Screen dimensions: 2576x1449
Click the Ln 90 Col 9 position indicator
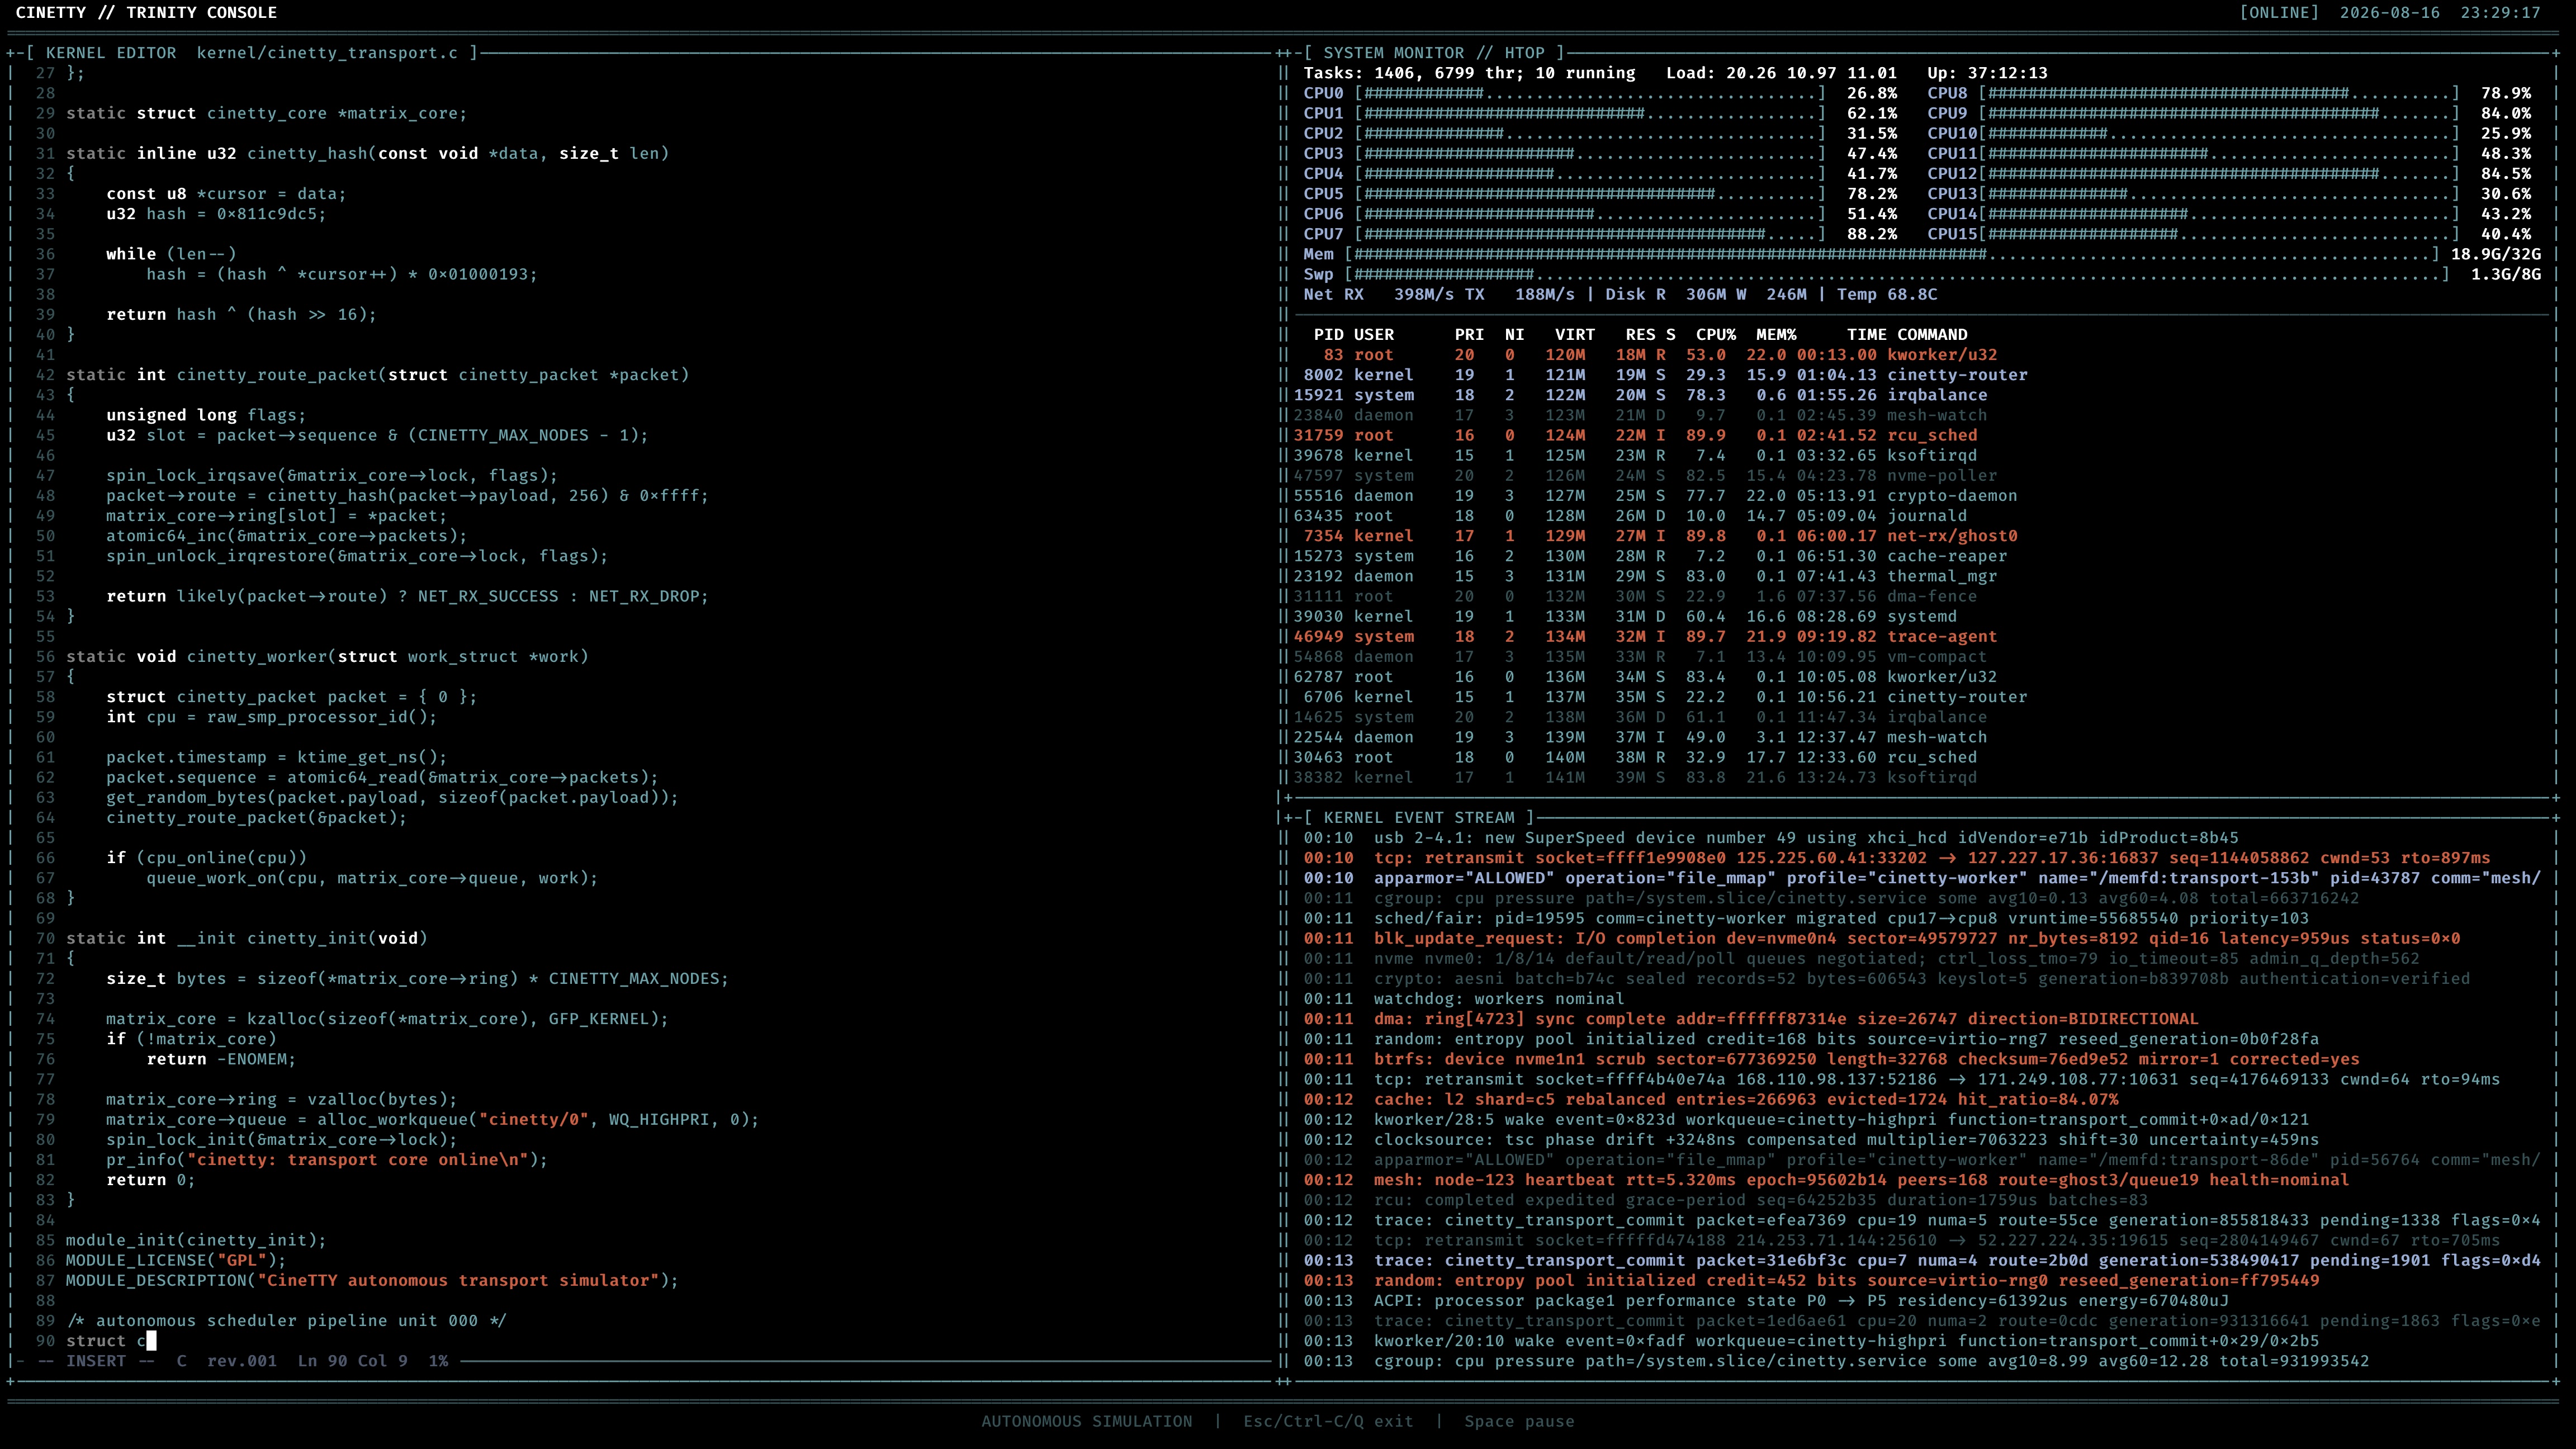[x=352, y=1361]
